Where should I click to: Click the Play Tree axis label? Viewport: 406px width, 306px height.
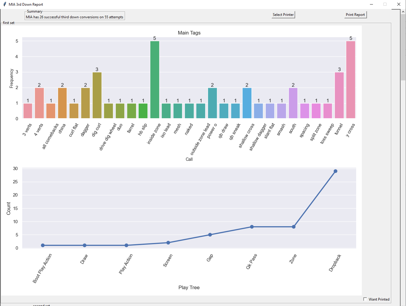coord(189,287)
